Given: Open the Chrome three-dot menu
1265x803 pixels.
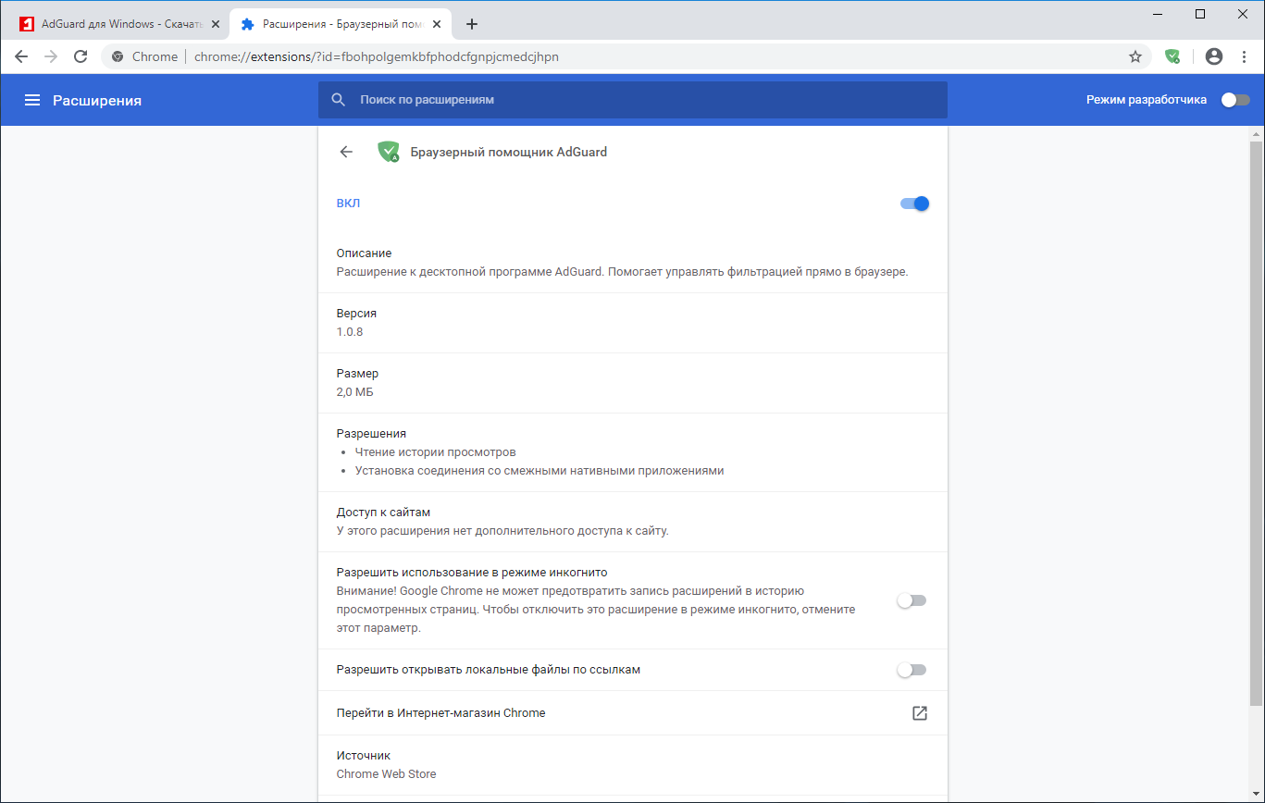Looking at the screenshot, I should click(1244, 56).
